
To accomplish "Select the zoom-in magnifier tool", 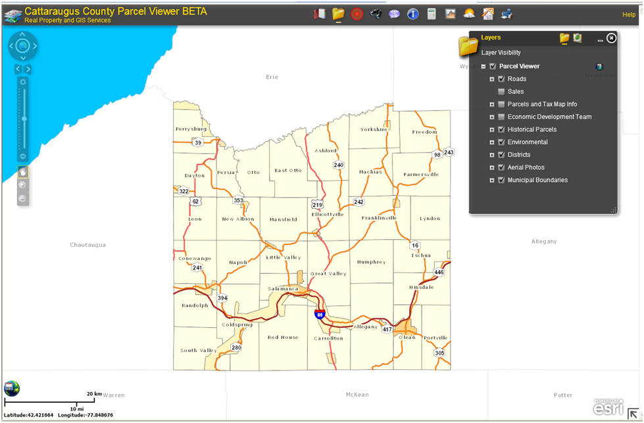I will 22,185.
